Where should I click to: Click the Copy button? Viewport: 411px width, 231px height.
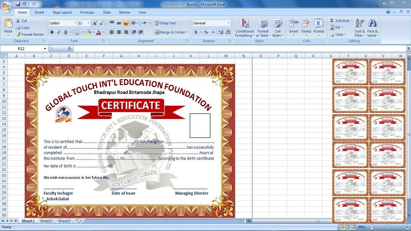click(23, 28)
